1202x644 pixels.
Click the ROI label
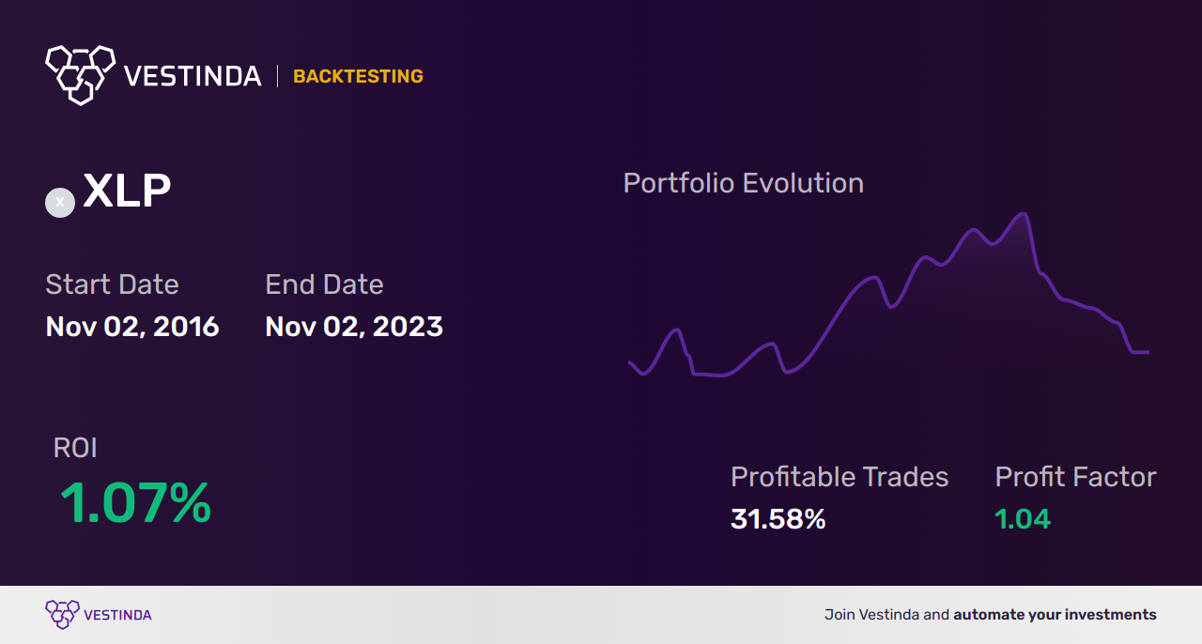(75, 448)
